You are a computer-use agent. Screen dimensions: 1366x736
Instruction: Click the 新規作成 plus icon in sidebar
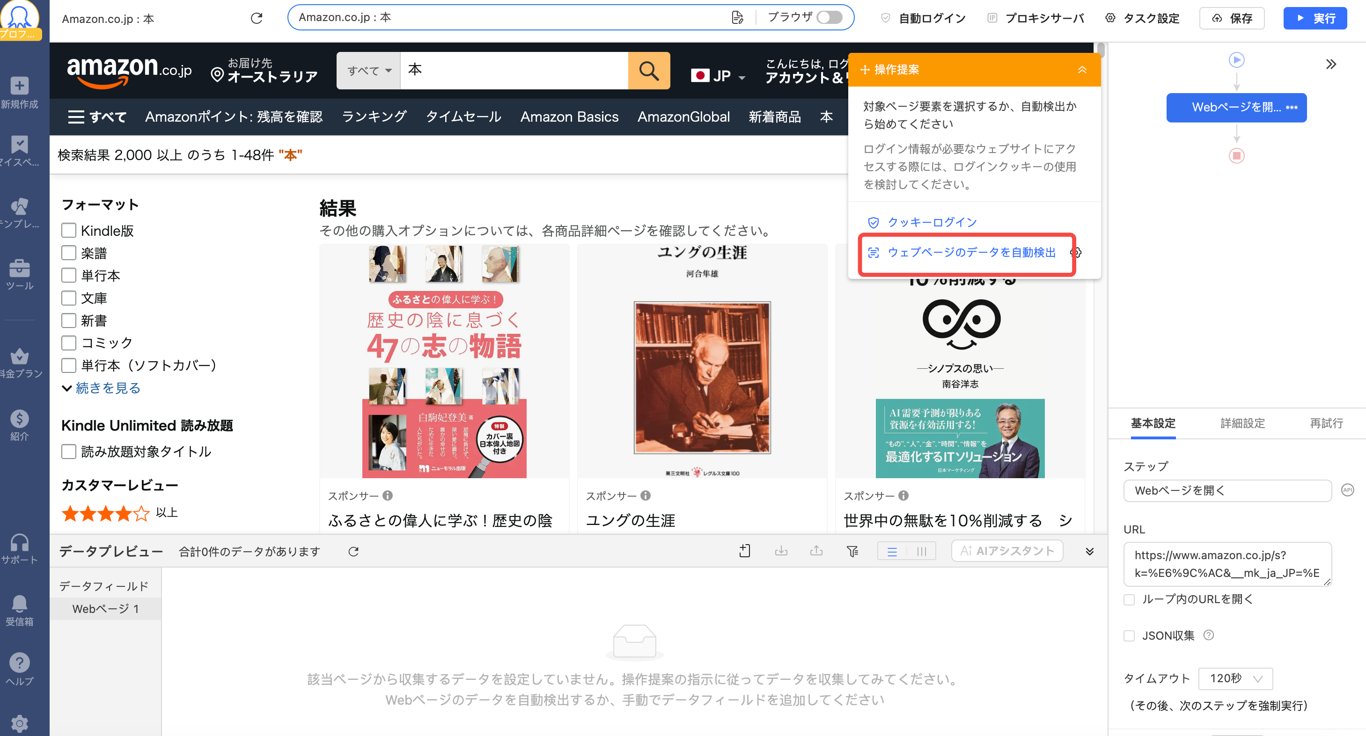point(20,85)
